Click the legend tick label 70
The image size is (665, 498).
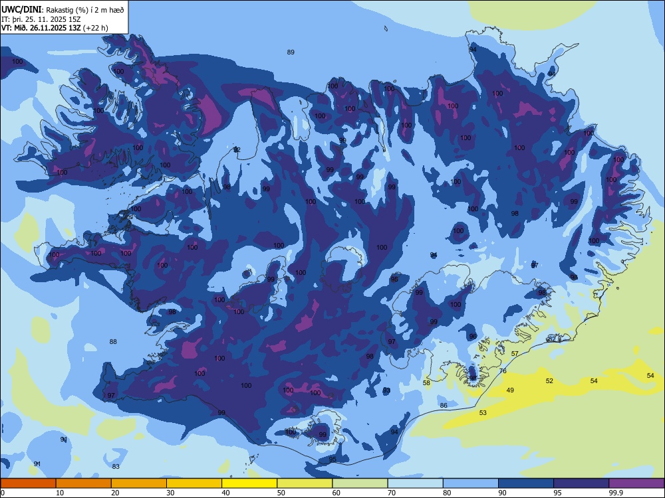click(x=392, y=493)
